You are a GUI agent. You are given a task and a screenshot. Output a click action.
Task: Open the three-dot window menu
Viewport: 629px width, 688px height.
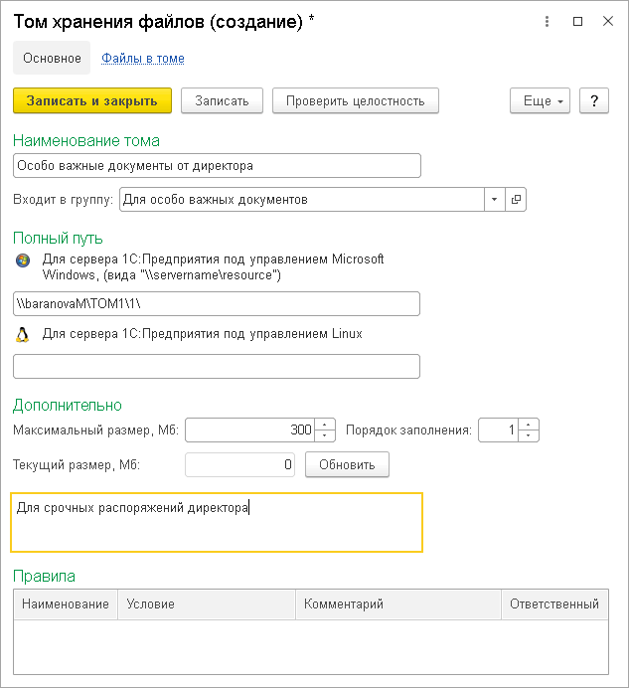point(547,21)
